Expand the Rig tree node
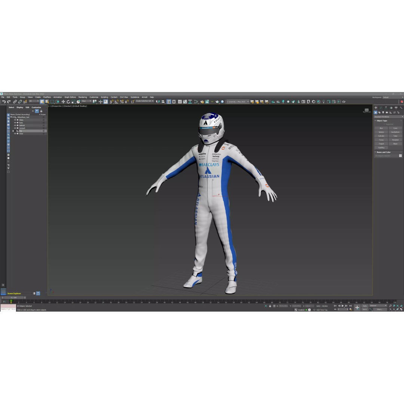 pyautogui.click(x=13, y=131)
